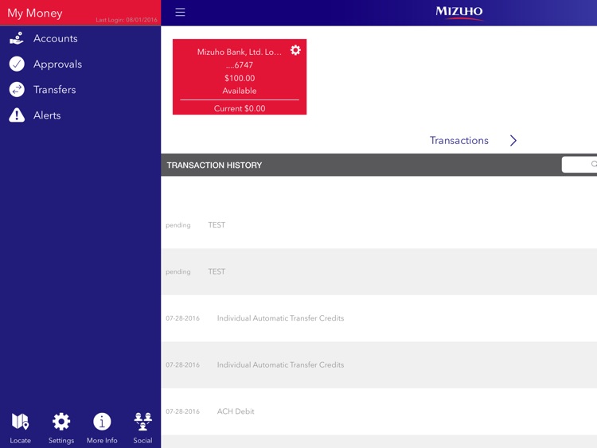The height and width of the screenshot is (448, 597).
Task: Select the Mizuho Bank account card
Action: point(240,76)
